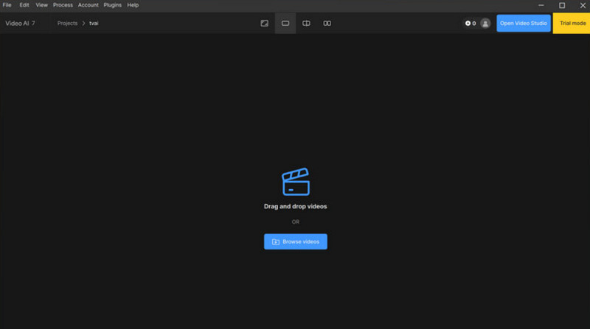Switch to single preview view mode
Viewport: 590px width, 329px height.
285,24
